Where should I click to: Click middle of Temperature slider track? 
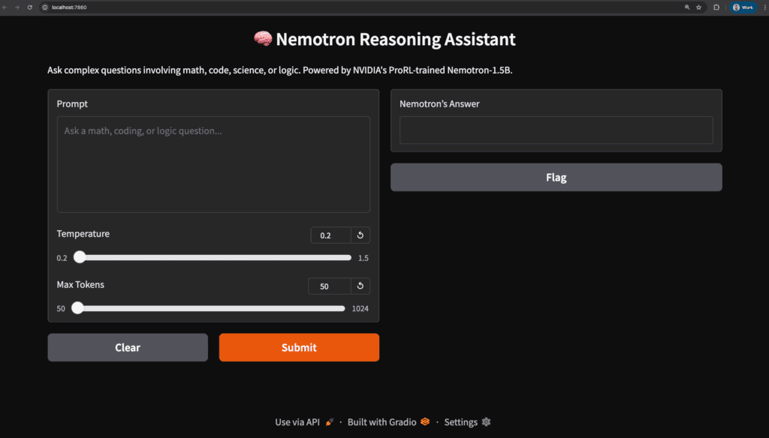[x=213, y=257]
